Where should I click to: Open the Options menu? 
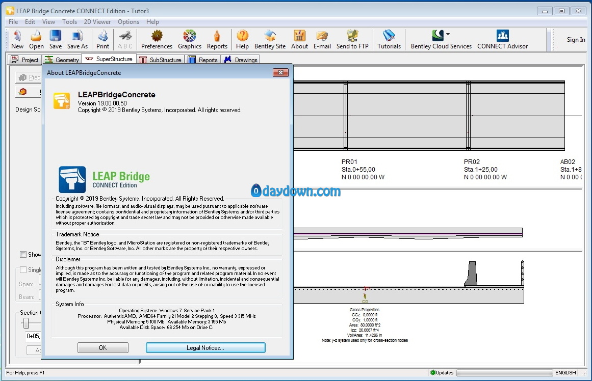[128, 22]
